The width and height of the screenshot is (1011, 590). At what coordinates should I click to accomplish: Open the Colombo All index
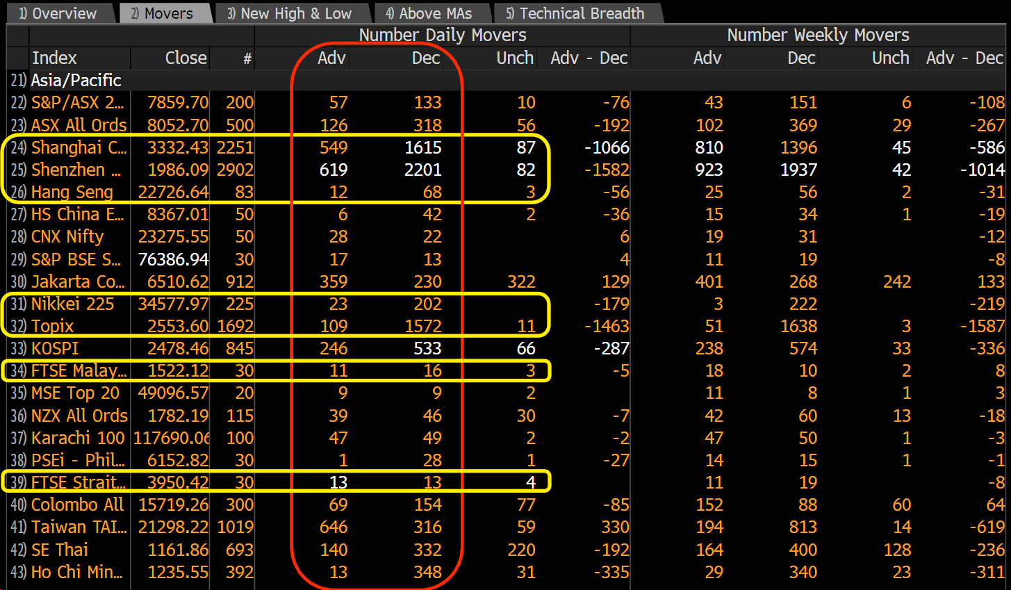77,505
